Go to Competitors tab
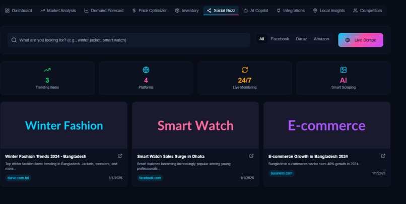The image size is (406, 204). 367,11
